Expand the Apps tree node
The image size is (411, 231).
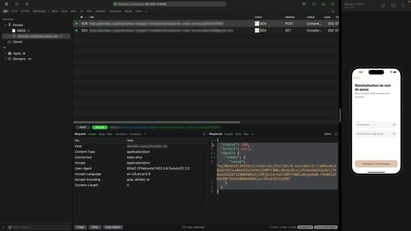tap(6, 53)
